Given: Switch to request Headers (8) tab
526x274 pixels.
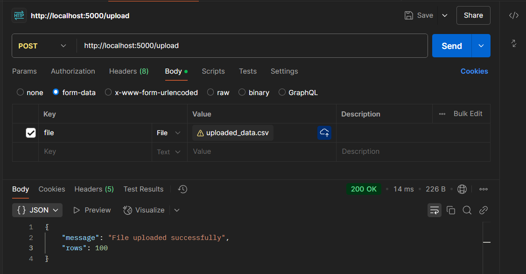Looking at the screenshot, I should coord(129,71).
